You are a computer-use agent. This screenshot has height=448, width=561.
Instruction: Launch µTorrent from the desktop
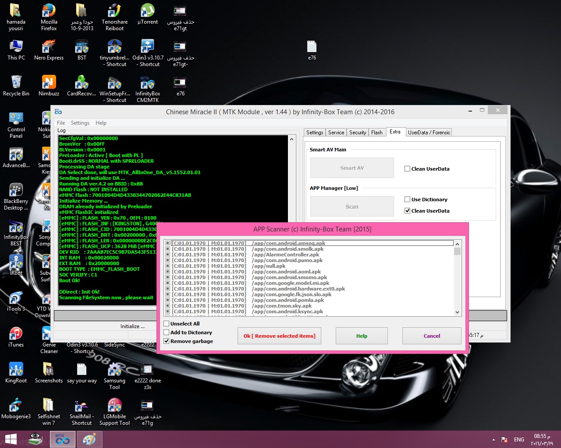[x=148, y=14]
